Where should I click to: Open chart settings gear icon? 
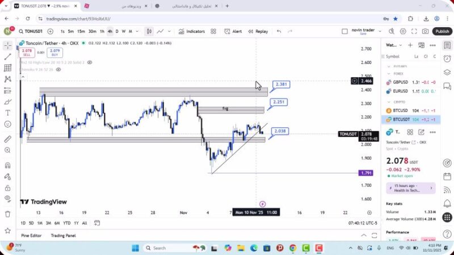[403, 32]
